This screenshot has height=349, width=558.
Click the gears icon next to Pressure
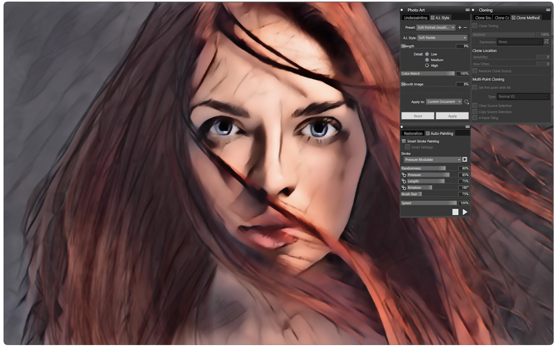(404, 175)
